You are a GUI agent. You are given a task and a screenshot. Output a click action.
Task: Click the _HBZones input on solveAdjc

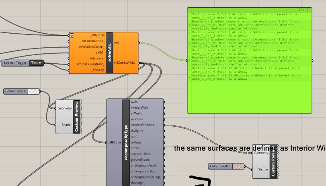pyautogui.click(x=98, y=35)
